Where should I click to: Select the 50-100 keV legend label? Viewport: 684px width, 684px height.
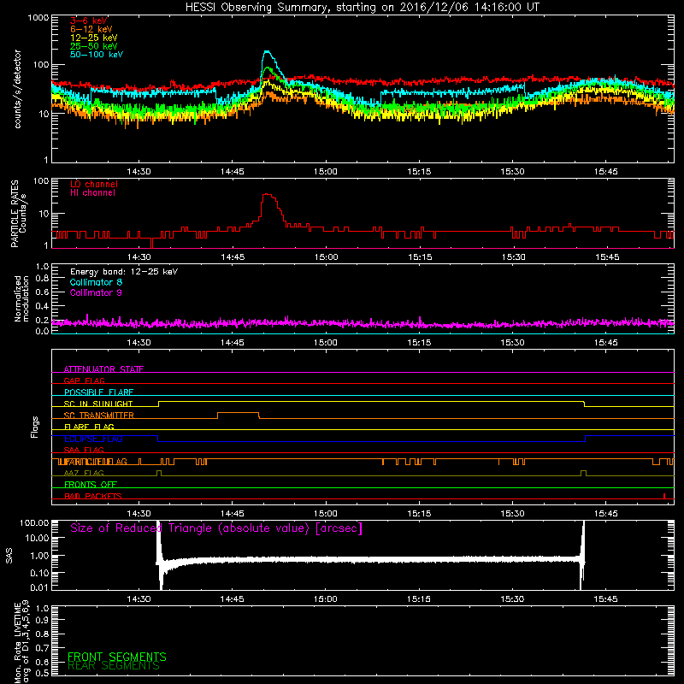coord(97,55)
